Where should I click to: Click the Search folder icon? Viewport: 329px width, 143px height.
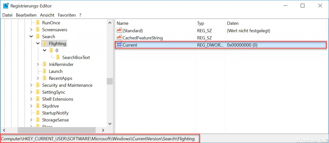[38, 36]
